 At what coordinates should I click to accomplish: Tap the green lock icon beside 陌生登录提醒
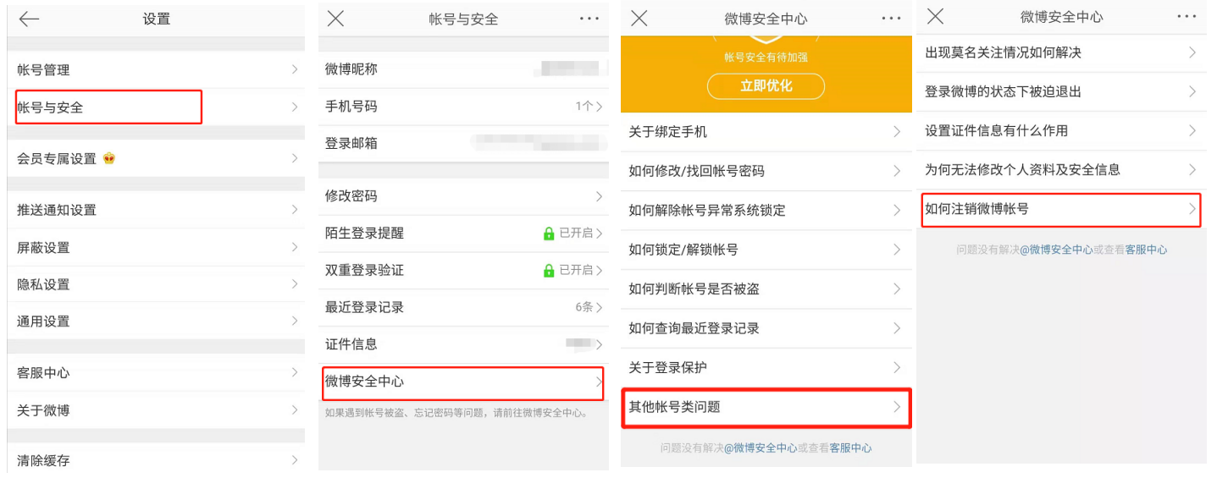pyautogui.click(x=549, y=234)
